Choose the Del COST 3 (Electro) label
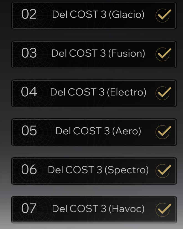 (x=98, y=92)
